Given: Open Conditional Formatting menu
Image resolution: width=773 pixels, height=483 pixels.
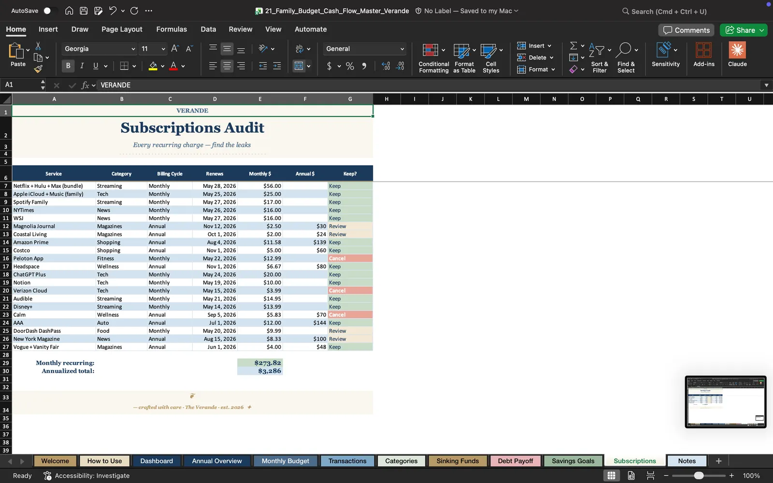Looking at the screenshot, I should [433, 58].
